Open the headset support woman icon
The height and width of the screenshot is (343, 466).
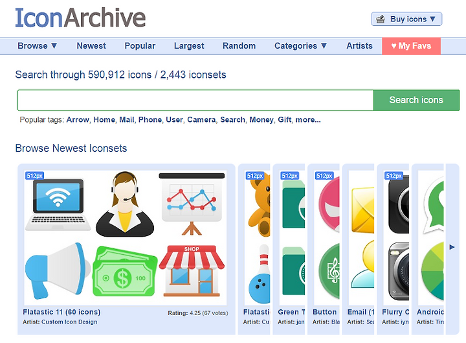click(x=125, y=204)
